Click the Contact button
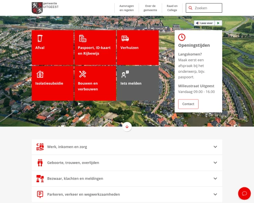The image size is (254, 203). [188, 104]
